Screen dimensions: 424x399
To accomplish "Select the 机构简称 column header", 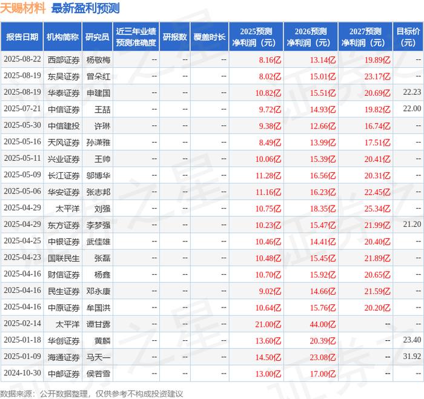I will [62, 37].
